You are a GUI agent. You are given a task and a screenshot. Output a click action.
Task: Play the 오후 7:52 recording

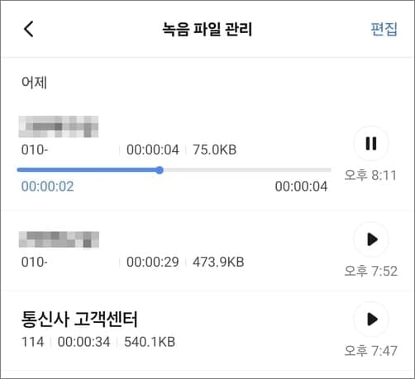pos(371,239)
